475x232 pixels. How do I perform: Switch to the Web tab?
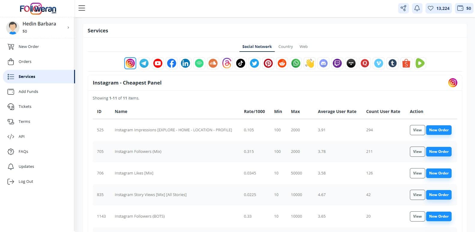[303, 46]
